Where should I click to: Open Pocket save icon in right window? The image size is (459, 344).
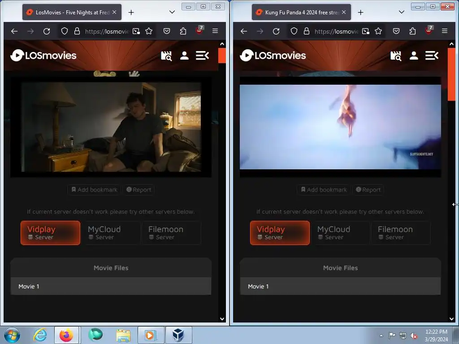[396, 31]
